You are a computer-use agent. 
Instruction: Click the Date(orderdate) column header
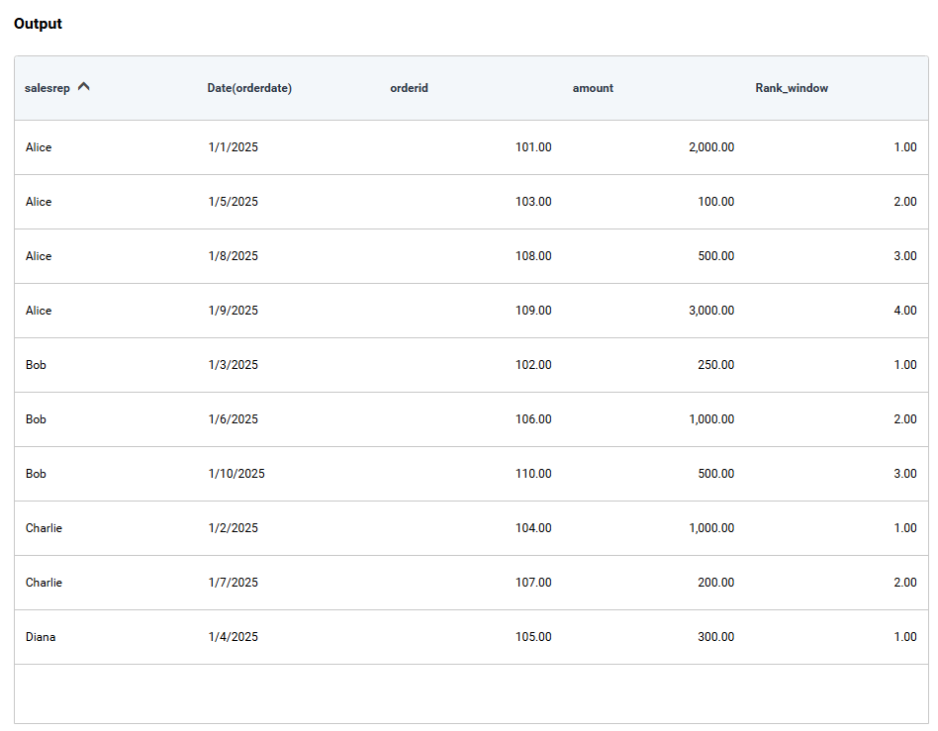pos(249,88)
